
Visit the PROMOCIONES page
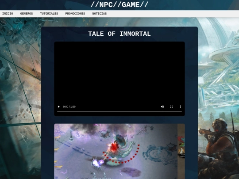(x=75, y=14)
